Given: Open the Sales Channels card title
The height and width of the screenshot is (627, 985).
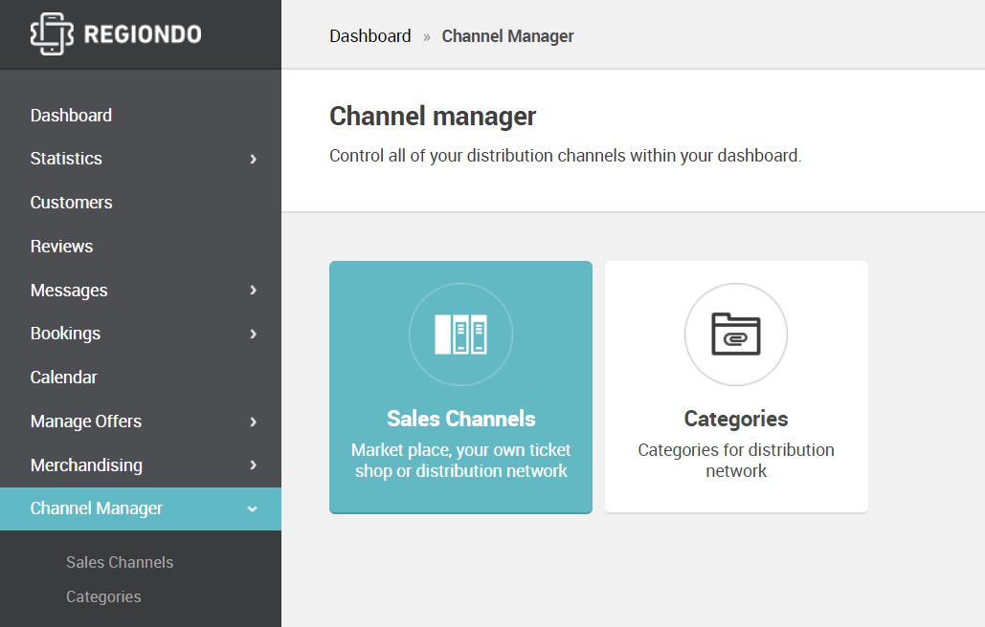Looking at the screenshot, I should coord(460,419).
